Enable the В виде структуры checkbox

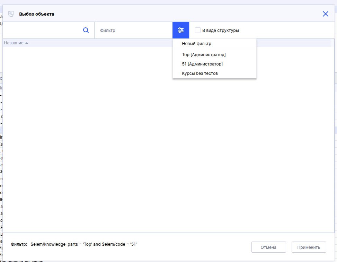pyautogui.click(x=198, y=30)
